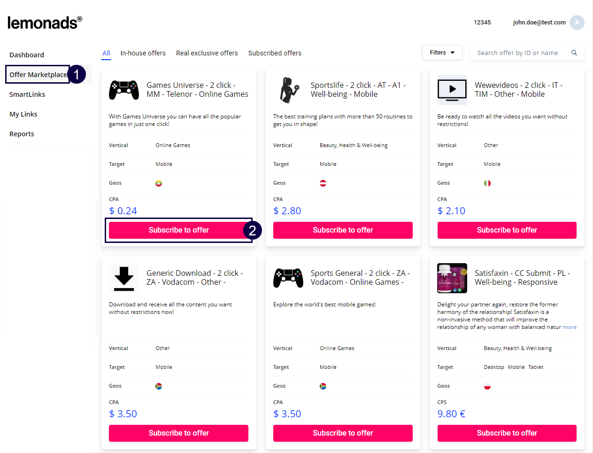Viewport: 593px width, 453px height.
Task: Open the user avatar menu
Action: tap(577, 23)
